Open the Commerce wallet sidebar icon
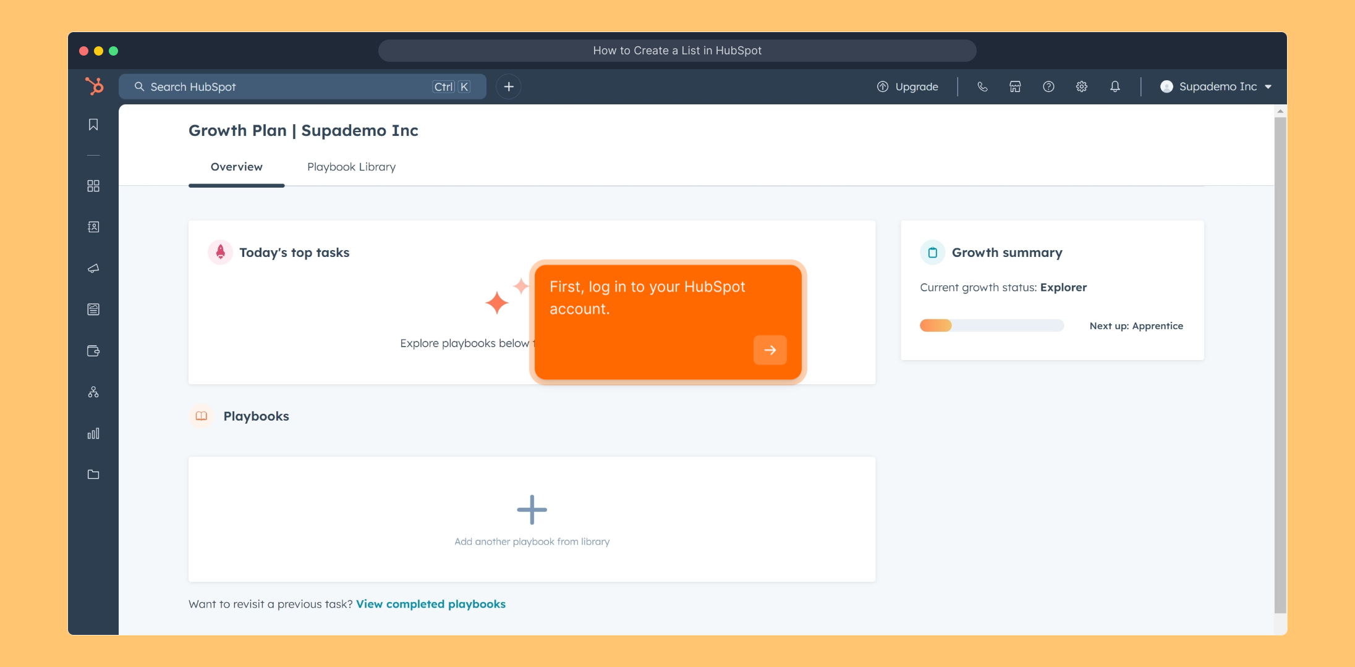The height and width of the screenshot is (667, 1355). point(93,351)
